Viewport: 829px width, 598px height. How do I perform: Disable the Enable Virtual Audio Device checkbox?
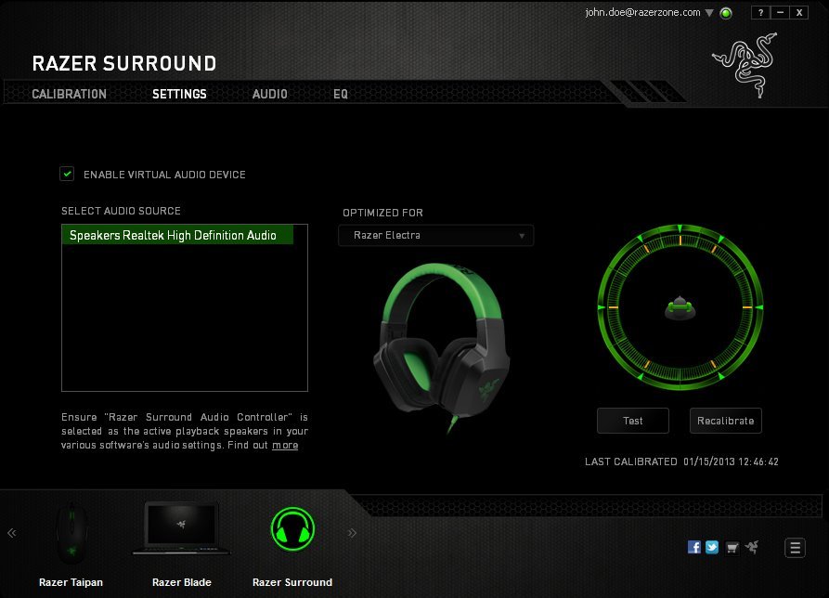[x=67, y=174]
